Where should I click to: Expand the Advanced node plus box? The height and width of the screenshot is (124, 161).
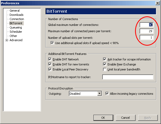pos(7,40)
